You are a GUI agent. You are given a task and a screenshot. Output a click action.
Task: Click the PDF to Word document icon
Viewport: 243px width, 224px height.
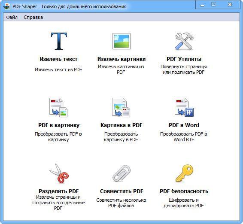(184, 107)
